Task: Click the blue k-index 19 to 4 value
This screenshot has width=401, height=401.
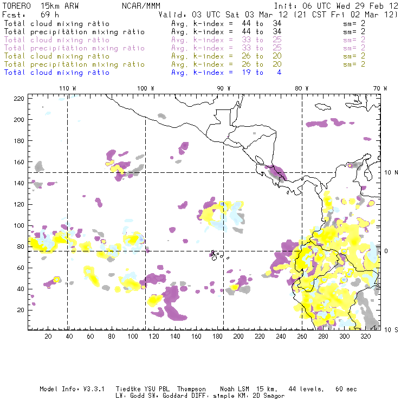Action: 261,73
